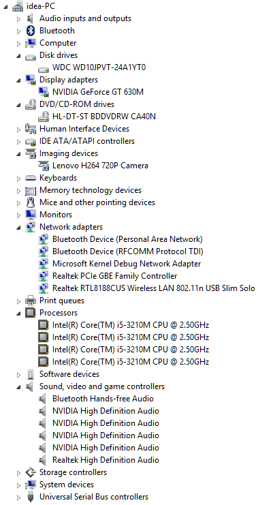Expand the Monitors category

(19, 215)
